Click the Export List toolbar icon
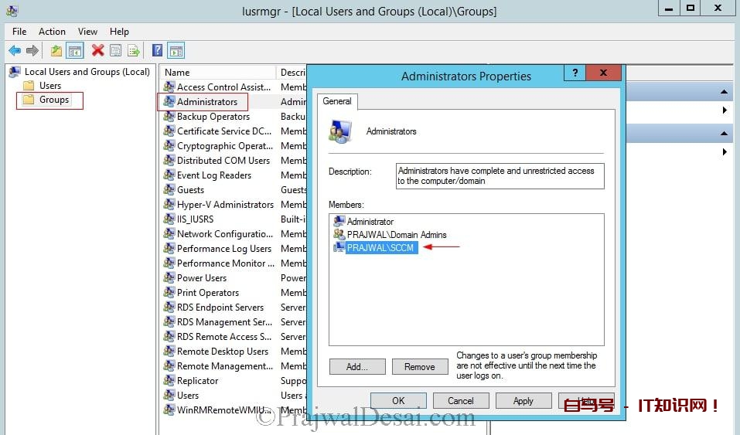 (134, 50)
